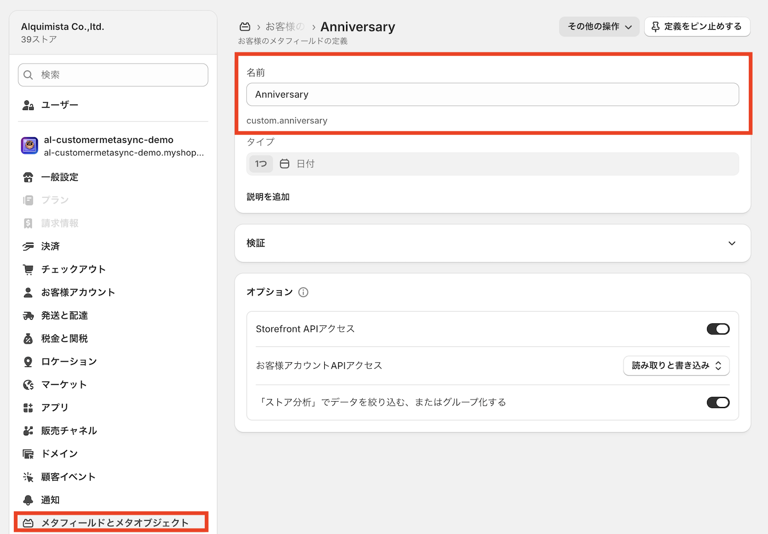The height and width of the screenshot is (534, 768).
Task: Click the オプション info circle icon
Action: pyautogui.click(x=303, y=292)
